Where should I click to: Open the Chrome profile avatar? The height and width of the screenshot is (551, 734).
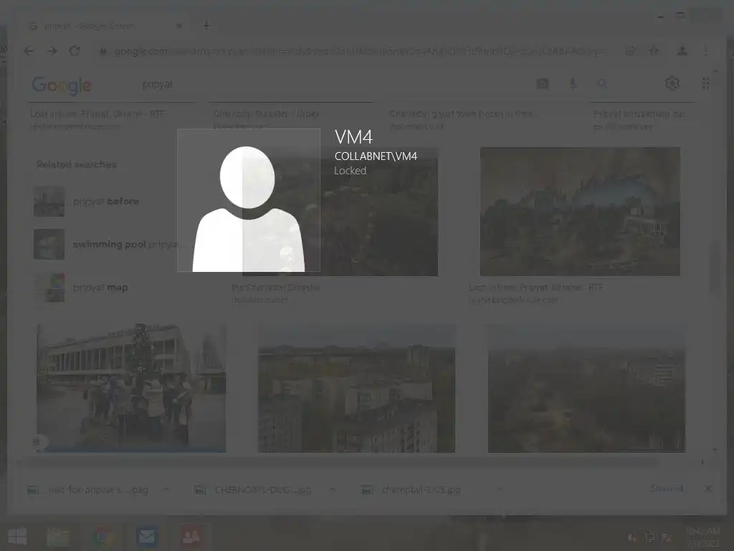(682, 51)
